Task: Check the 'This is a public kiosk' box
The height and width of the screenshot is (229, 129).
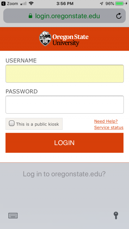Action: pyautogui.click(x=12, y=123)
